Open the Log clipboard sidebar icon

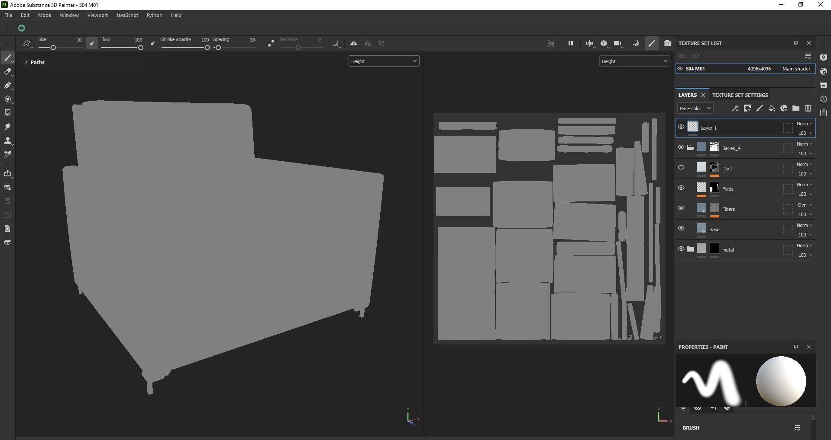pos(824,113)
